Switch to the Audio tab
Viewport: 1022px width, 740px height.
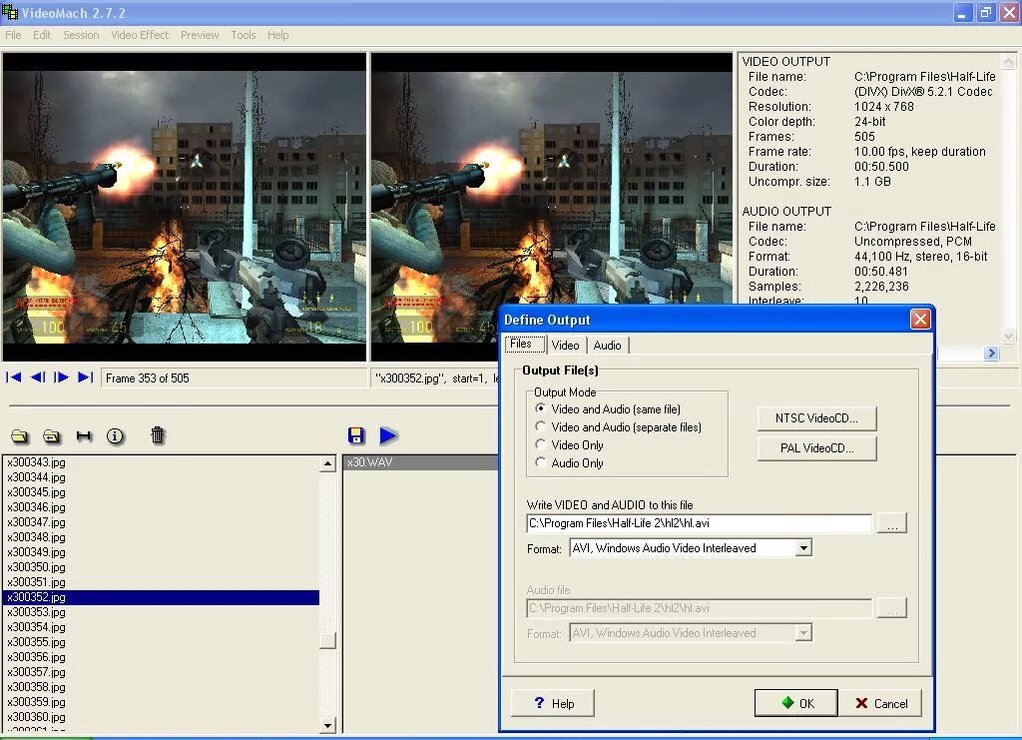607,345
